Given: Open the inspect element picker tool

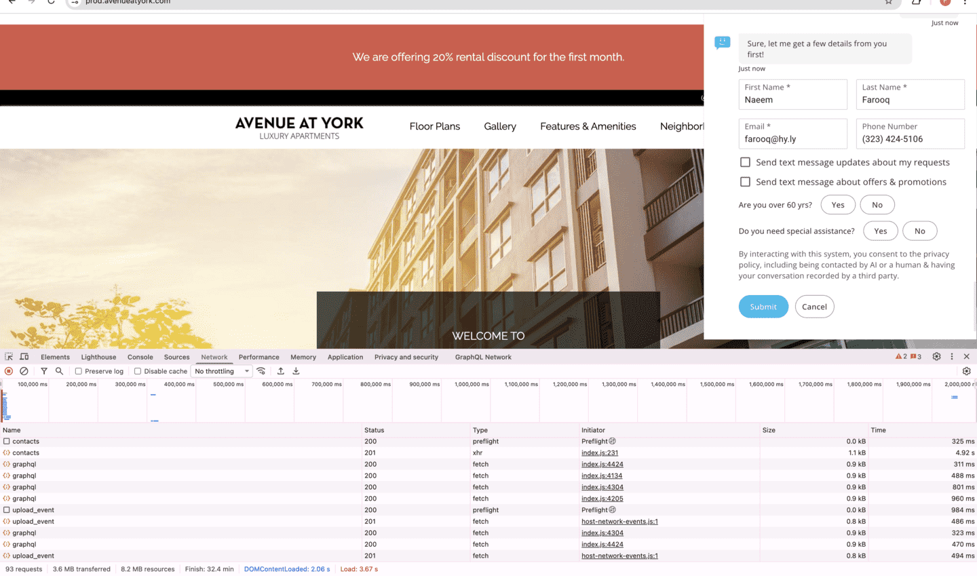Looking at the screenshot, I should 9,357.
